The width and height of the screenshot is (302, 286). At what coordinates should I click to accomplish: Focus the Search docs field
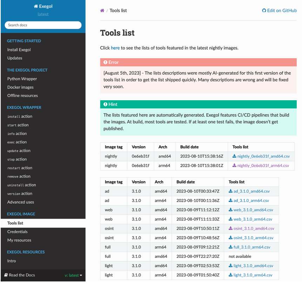pyautogui.click(x=43, y=25)
